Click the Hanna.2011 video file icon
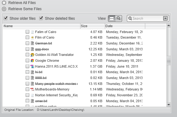177x117 pixels. click(32, 66)
